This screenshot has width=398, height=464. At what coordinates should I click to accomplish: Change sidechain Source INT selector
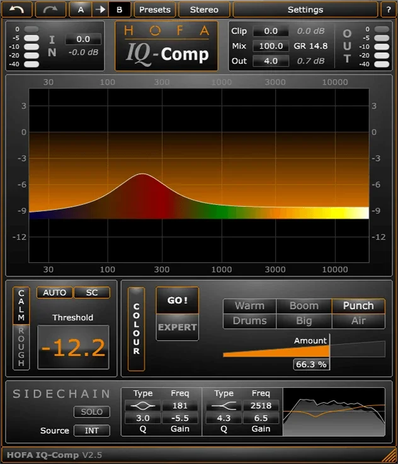(x=92, y=431)
